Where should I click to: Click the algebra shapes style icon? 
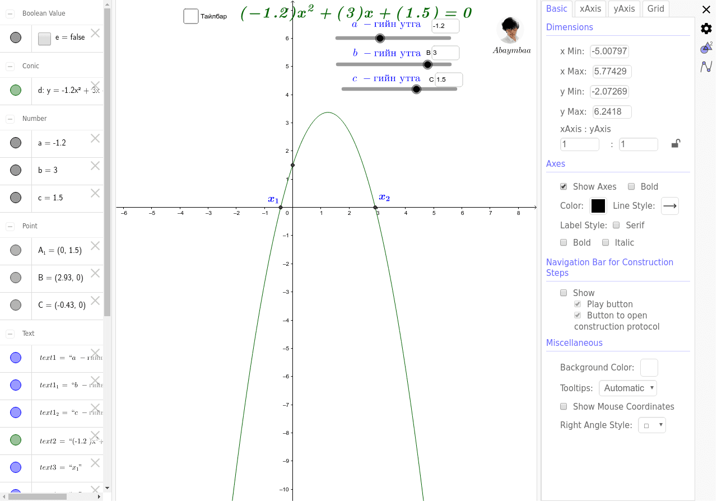pos(706,48)
